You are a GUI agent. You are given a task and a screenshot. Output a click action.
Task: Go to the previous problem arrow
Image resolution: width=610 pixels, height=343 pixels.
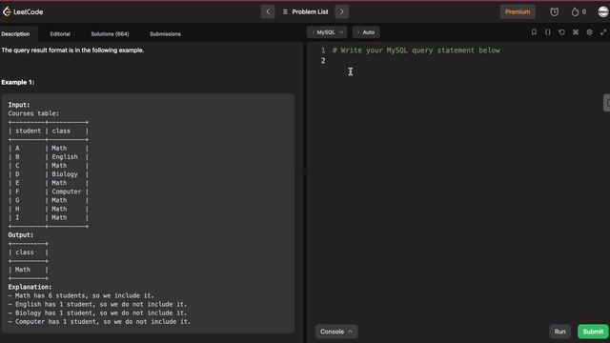pyautogui.click(x=268, y=11)
